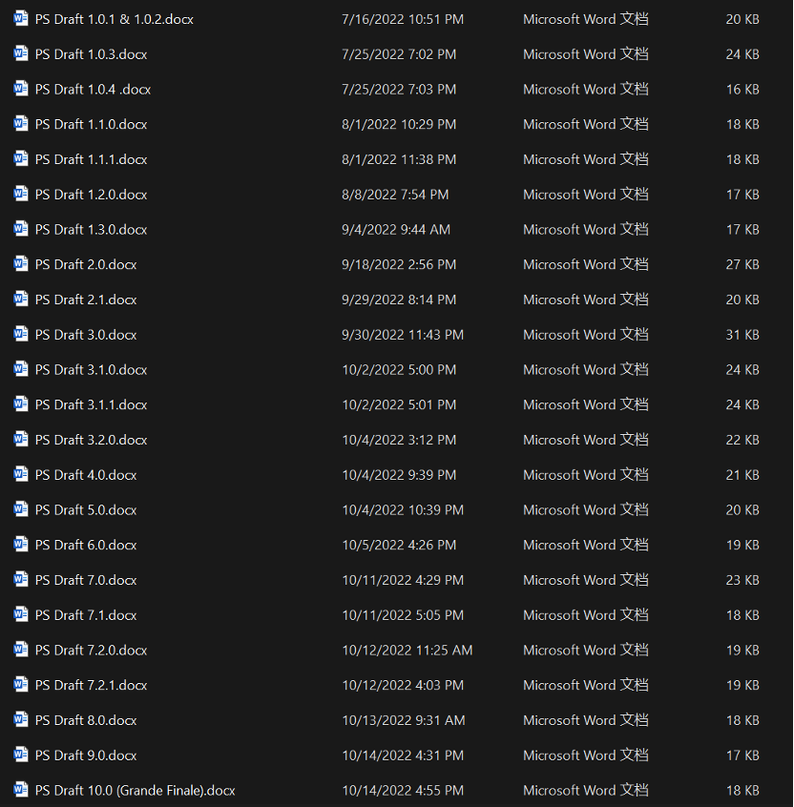Screen dimensions: 794x807
Task: Click Word icon of PS Draft 10.0 (Grande Finale).docx
Action: click(x=21, y=790)
